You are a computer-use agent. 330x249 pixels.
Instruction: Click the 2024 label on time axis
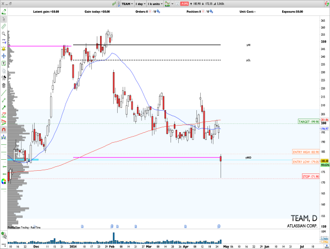[x=73, y=246]
